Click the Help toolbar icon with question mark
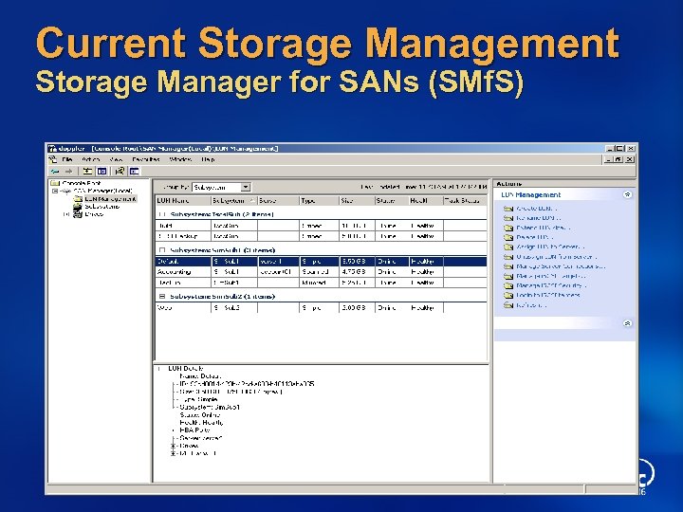This screenshot has width=683, height=512. tap(120, 171)
